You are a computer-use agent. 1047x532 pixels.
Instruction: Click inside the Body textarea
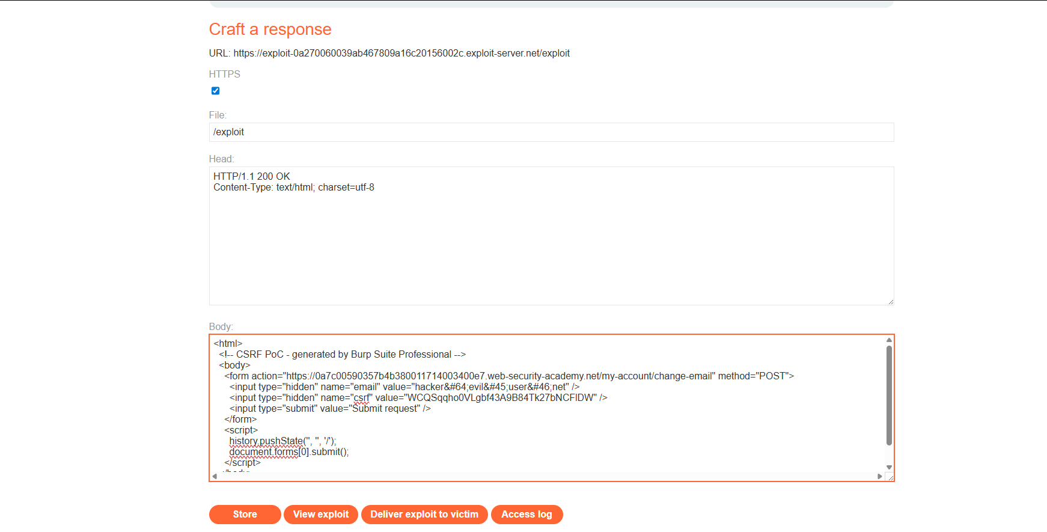(551, 408)
